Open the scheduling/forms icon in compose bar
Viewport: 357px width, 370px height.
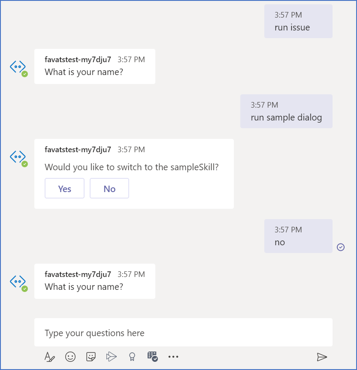(x=152, y=356)
